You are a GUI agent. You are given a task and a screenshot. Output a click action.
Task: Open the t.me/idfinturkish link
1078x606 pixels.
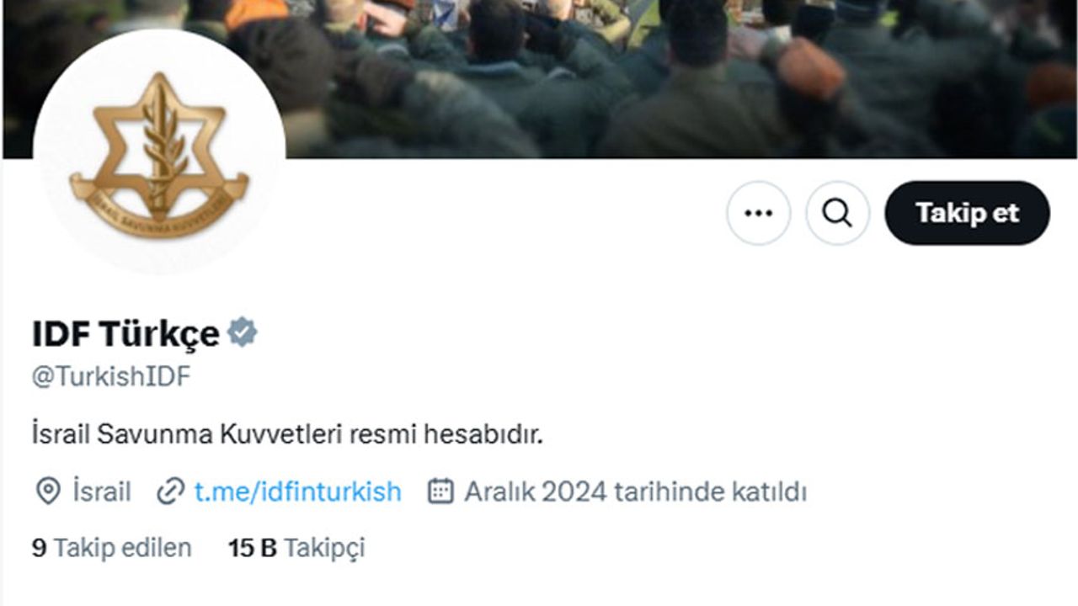coord(297,492)
